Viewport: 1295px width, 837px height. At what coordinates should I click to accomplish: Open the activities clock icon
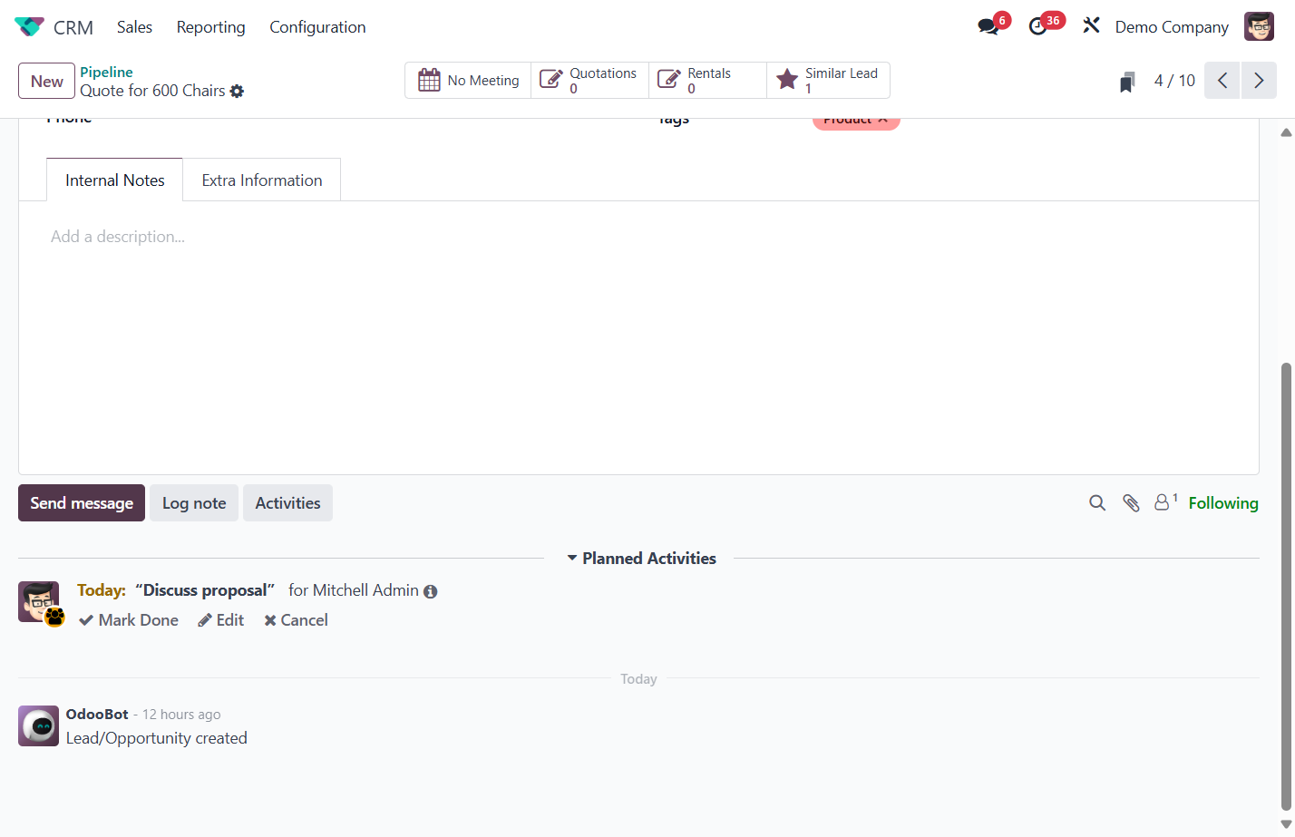coord(1038,26)
